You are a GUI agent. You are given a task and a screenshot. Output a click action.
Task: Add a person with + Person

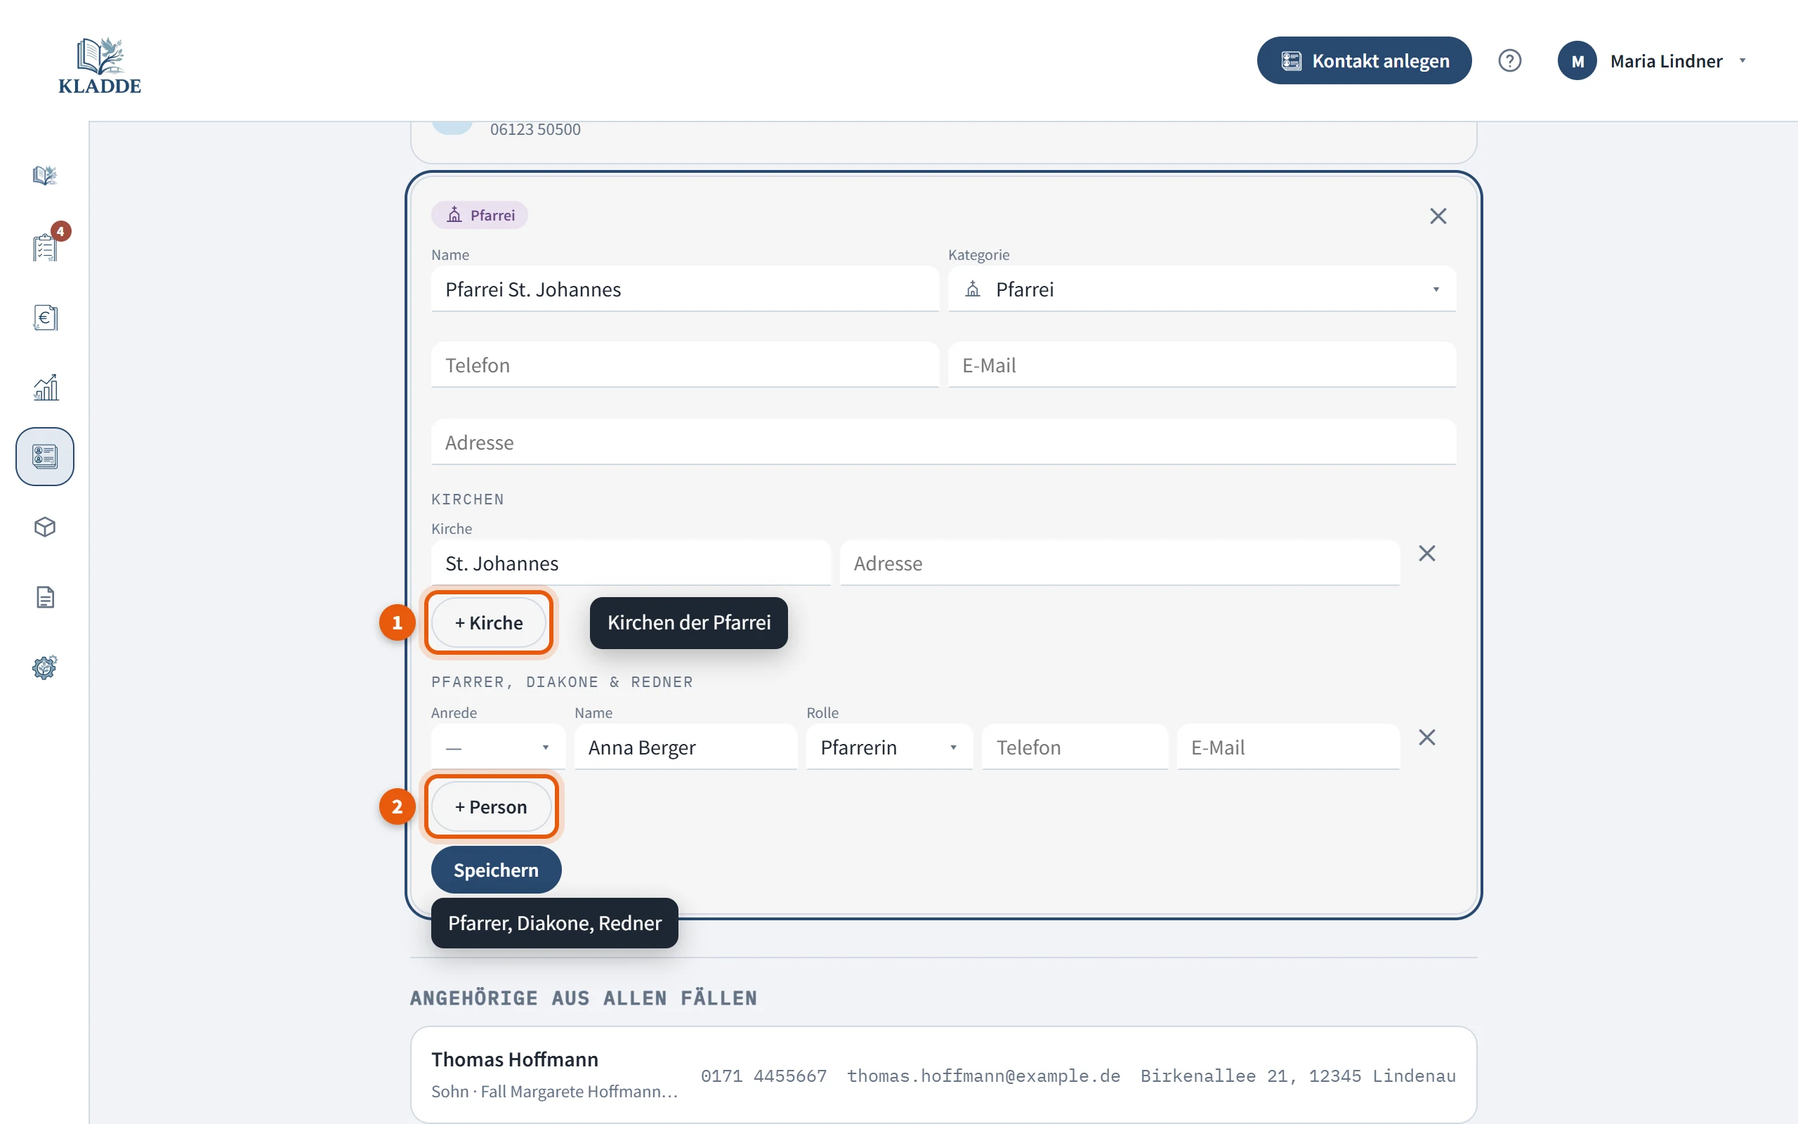point(491,806)
